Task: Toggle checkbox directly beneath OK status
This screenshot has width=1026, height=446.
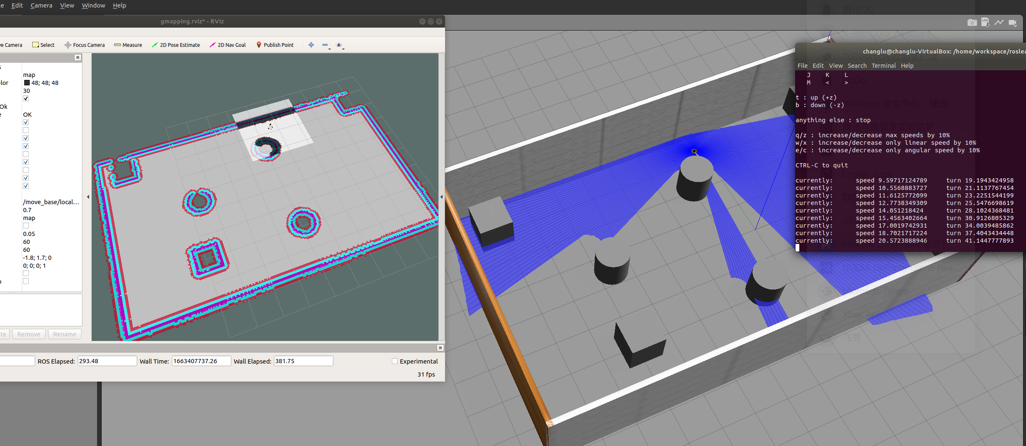Action: click(x=26, y=122)
